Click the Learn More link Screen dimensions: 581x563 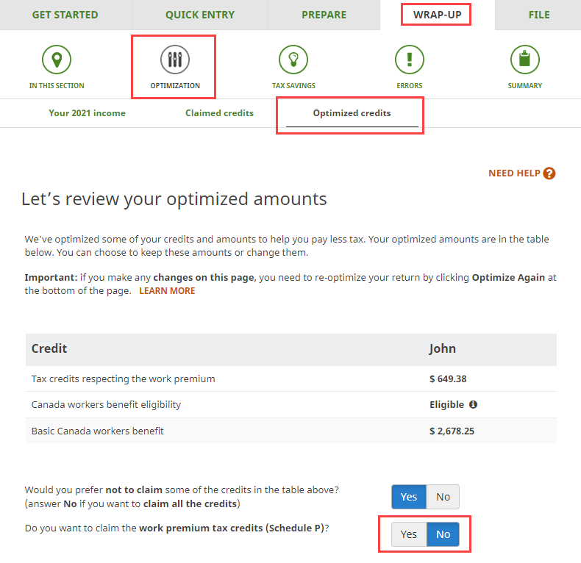[167, 290]
